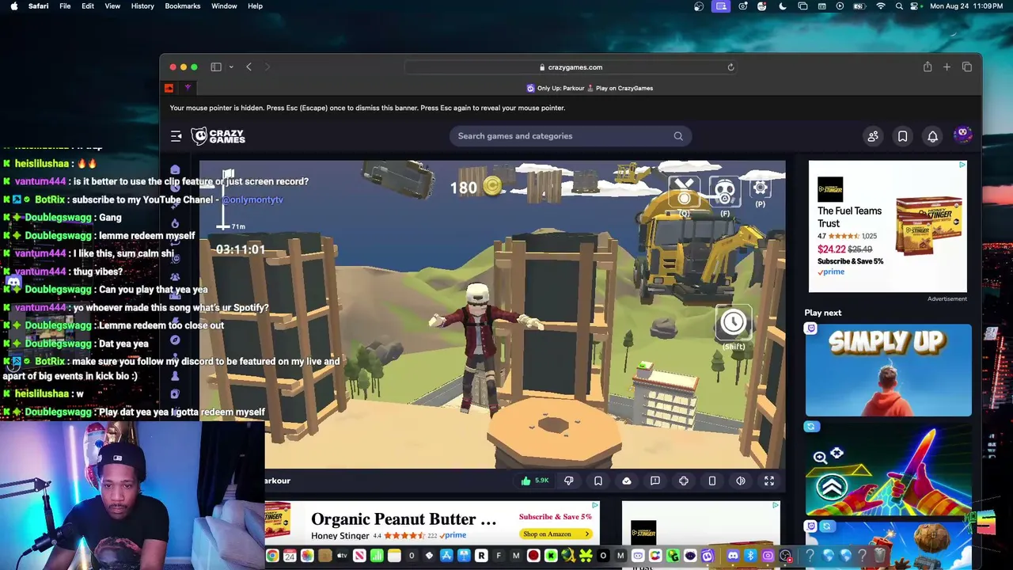Open the History menu

tap(142, 6)
